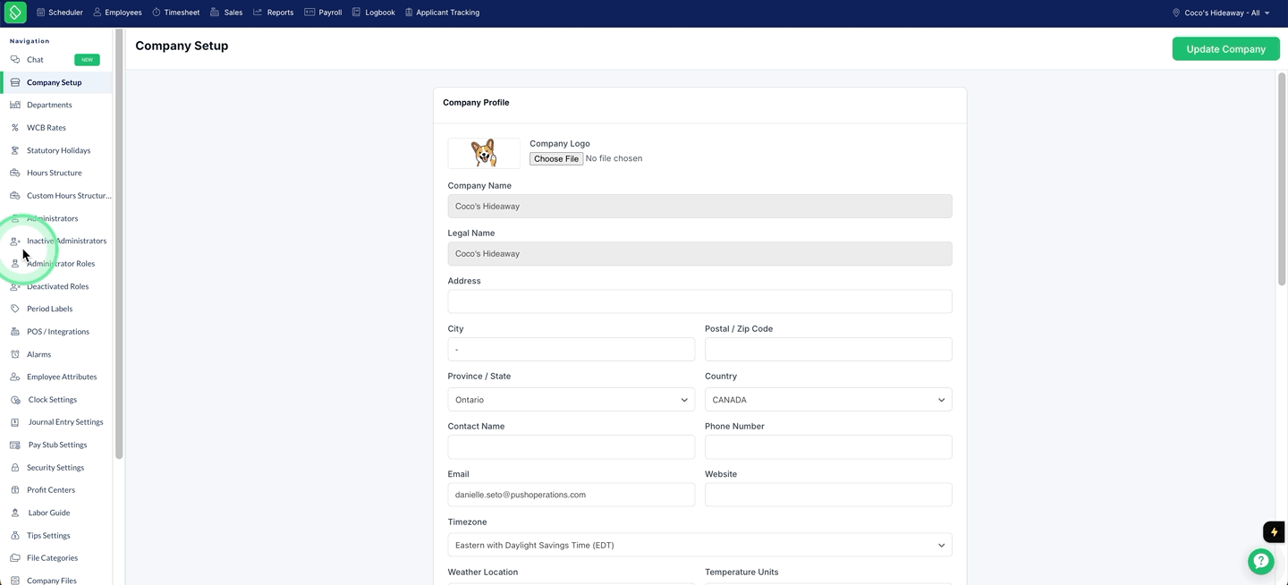Click the Payroll icon in top bar
The height and width of the screenshot is (585, 1288).
click(309, 13)
